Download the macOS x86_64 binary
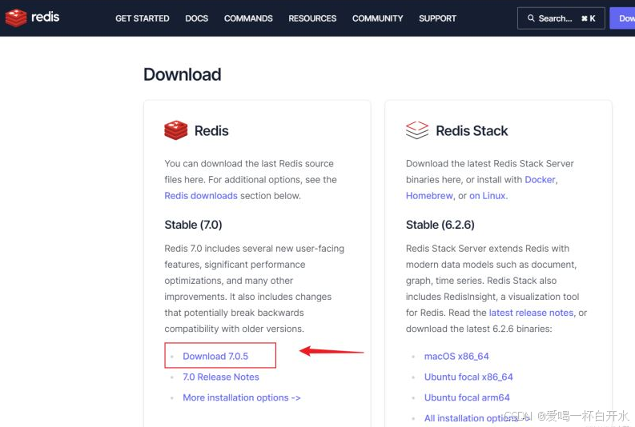635x427 pixels. [x=456, y=357]
